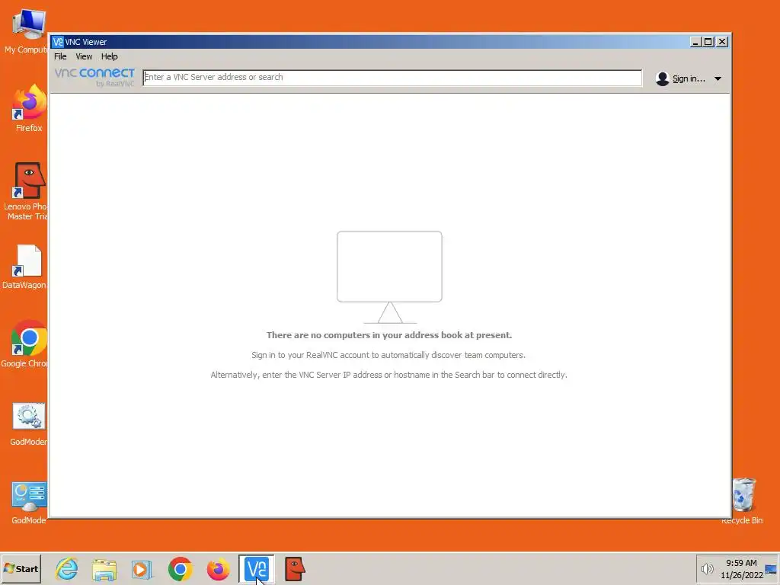Open the Start menu button
Viewport: 780px width, 585px height.
tap(21, 568)
